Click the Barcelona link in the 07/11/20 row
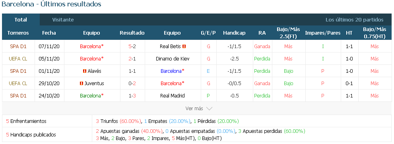The image size is (394, 144). click(x=92, y=46)
